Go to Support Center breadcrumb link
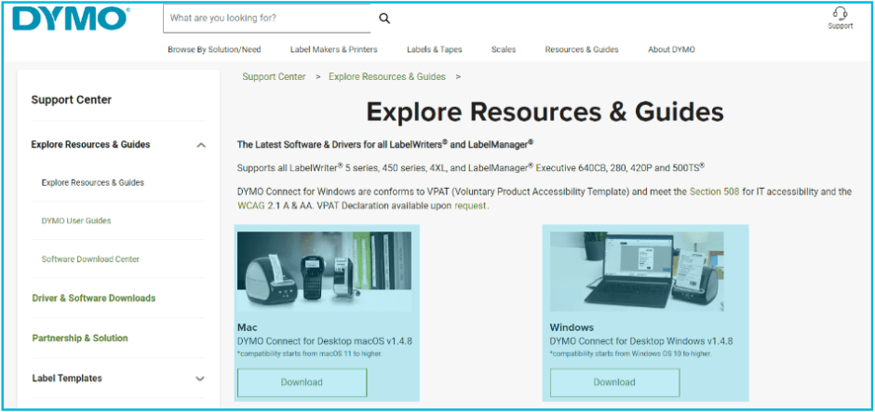The image size is (875, 412). 274,77
